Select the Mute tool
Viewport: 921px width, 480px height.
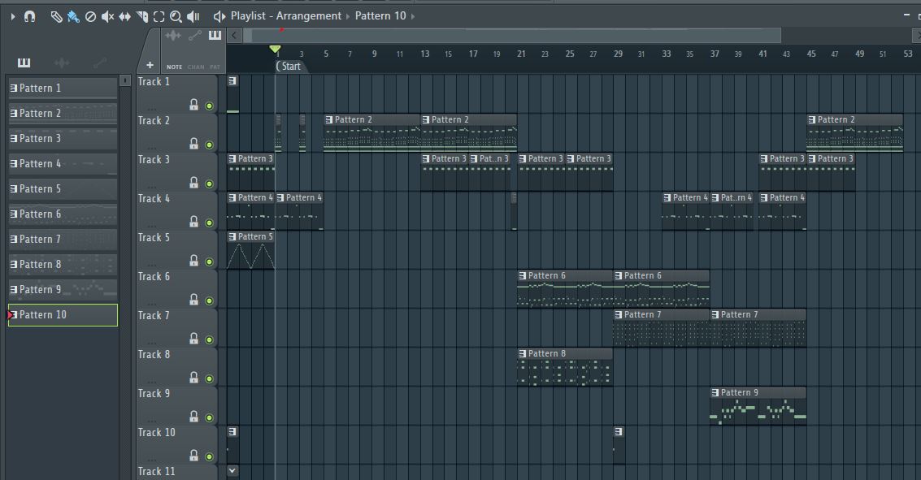(107, 17)
